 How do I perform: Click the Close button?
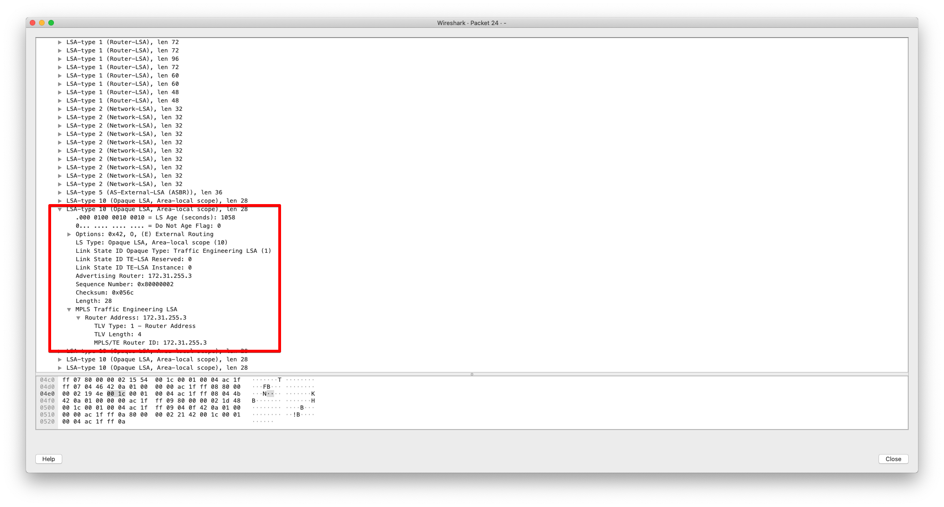(893, 459)
